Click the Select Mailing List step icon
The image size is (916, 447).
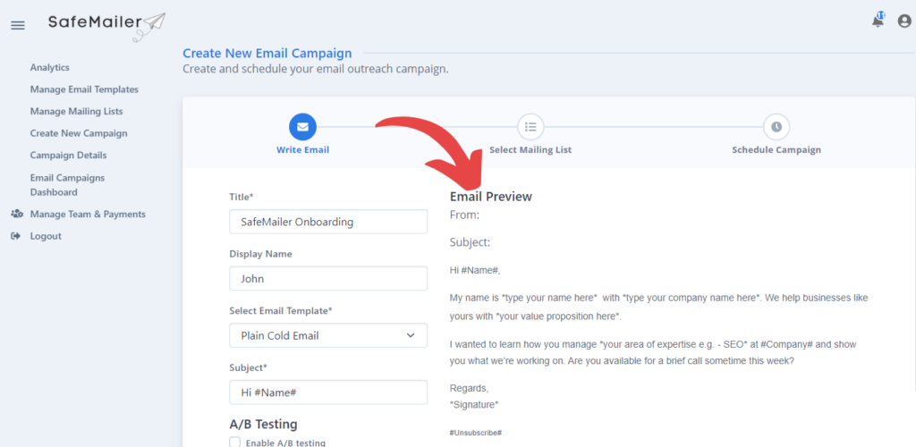[x=530, y=127]
